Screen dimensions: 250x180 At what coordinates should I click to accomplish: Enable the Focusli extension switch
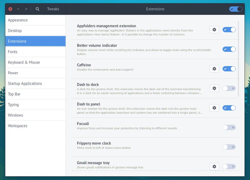pyautogui.click(x=229, y=128)
